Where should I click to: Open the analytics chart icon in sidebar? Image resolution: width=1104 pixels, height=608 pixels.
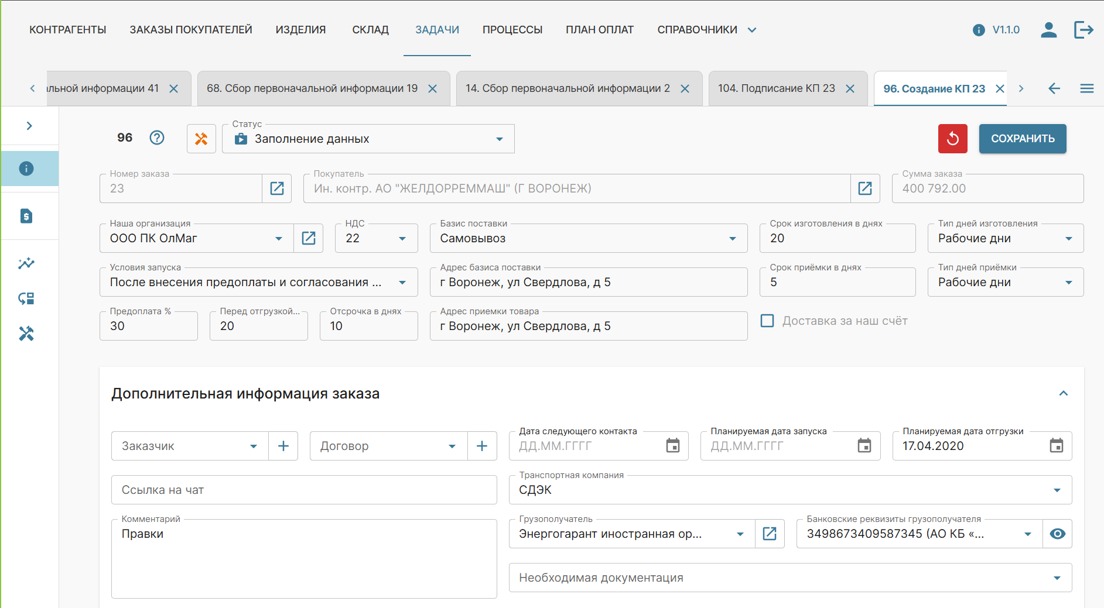click(x=26, y=263)
